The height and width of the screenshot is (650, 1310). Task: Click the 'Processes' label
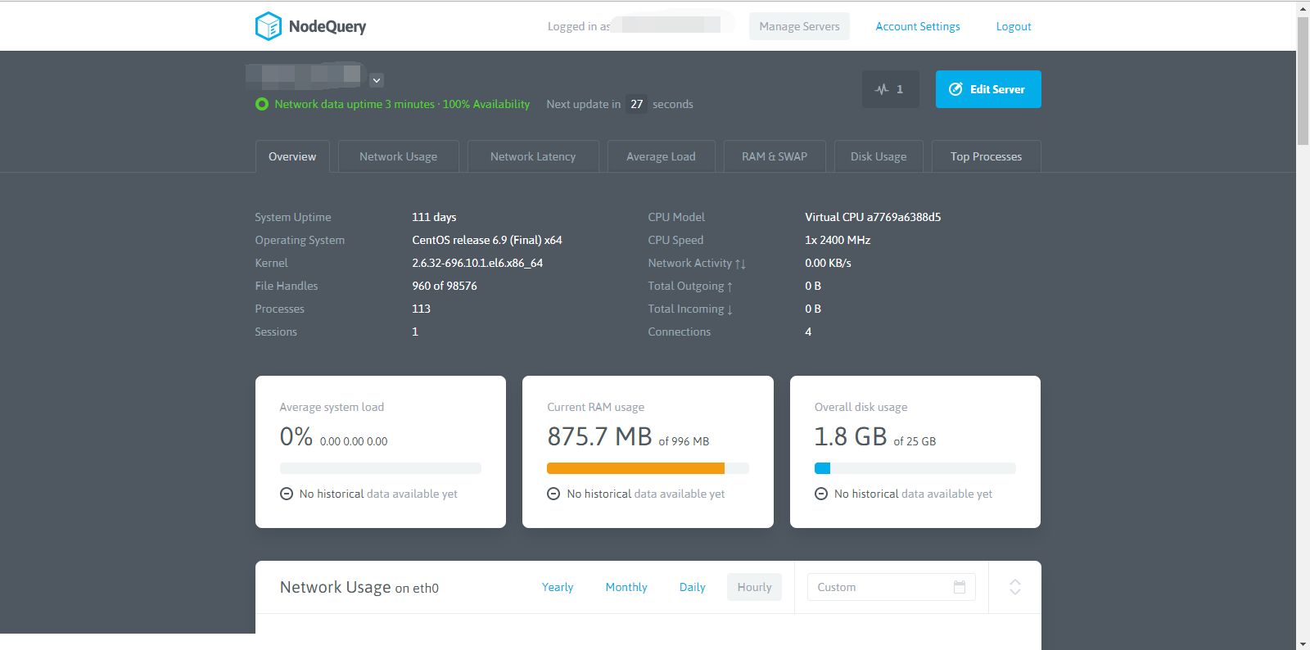tap(279, 309)
